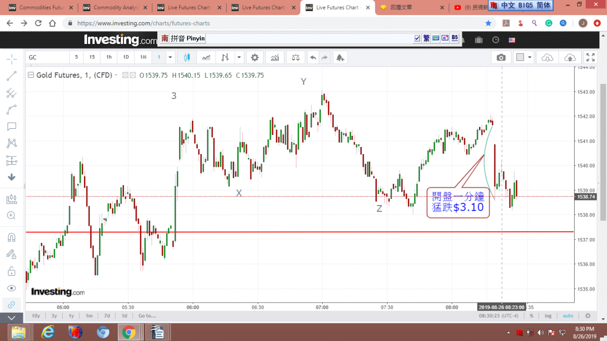Click the Indicators icon in toolbar

pos(275,58)
